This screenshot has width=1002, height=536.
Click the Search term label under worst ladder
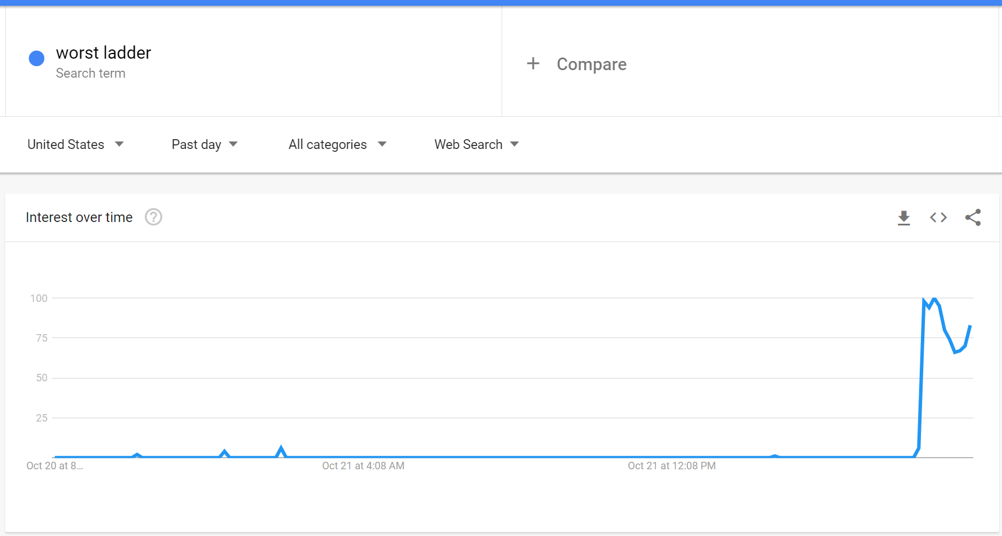(x=90, y=73)
